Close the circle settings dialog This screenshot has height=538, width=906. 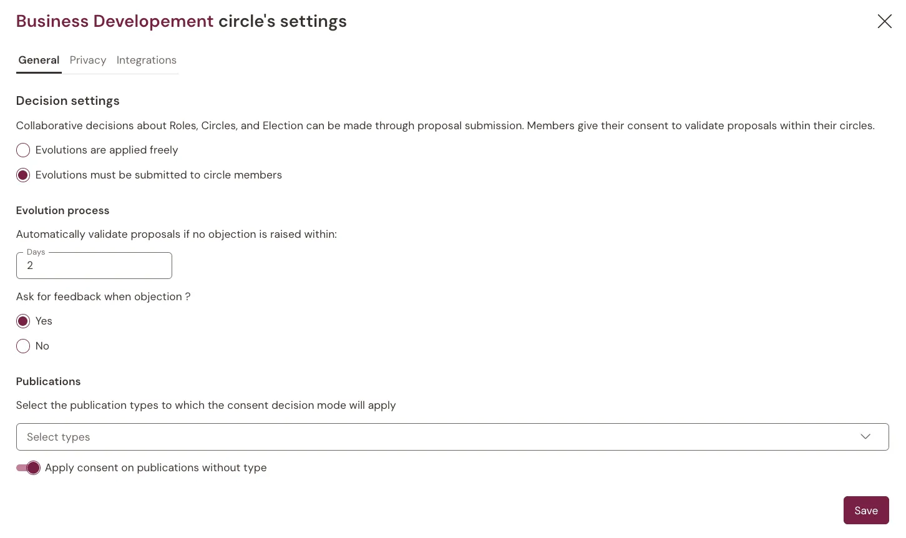tap(884, 21)
